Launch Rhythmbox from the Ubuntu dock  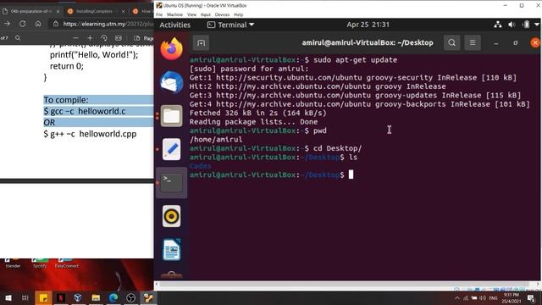[x=171, y=216]
